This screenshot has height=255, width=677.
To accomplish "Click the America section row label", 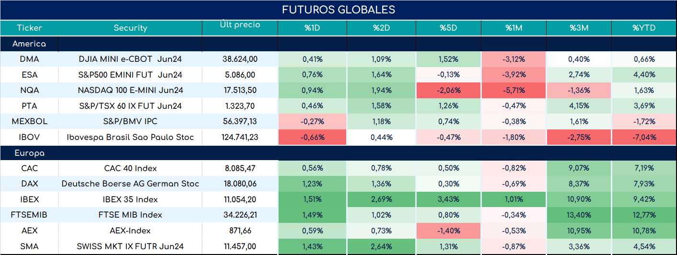I will coord(29,44).
